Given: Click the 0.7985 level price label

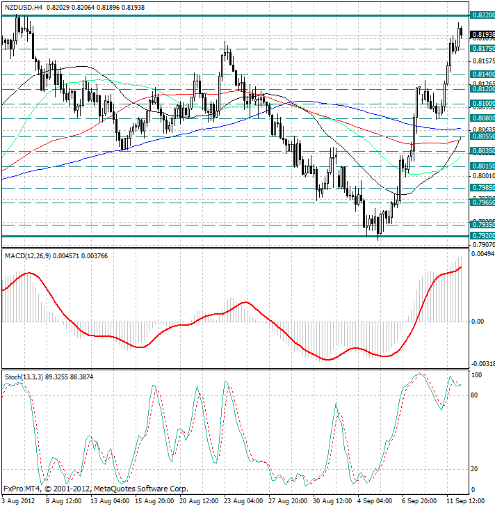Looking at the screenshot, I should point(482,188).
